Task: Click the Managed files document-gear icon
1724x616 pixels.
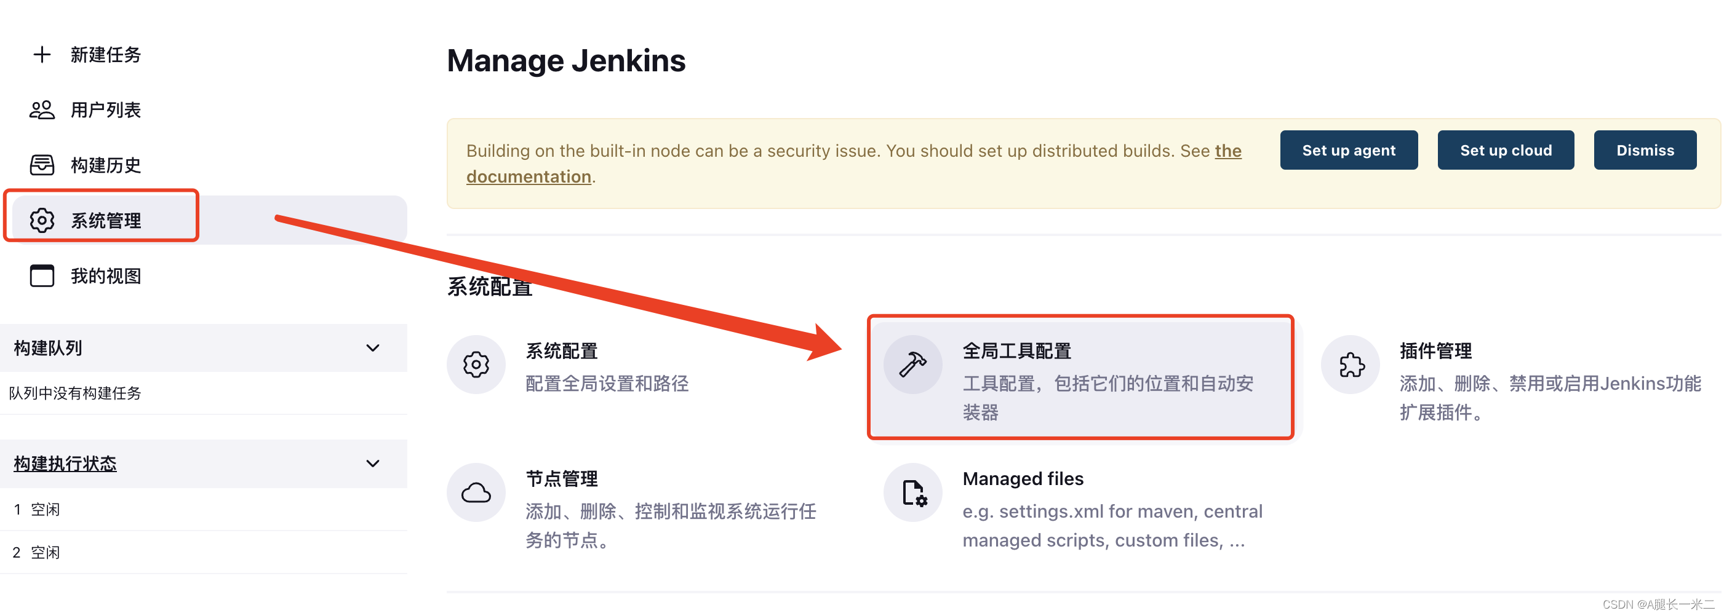Action: pyautogui.click(x=913, y=493)
